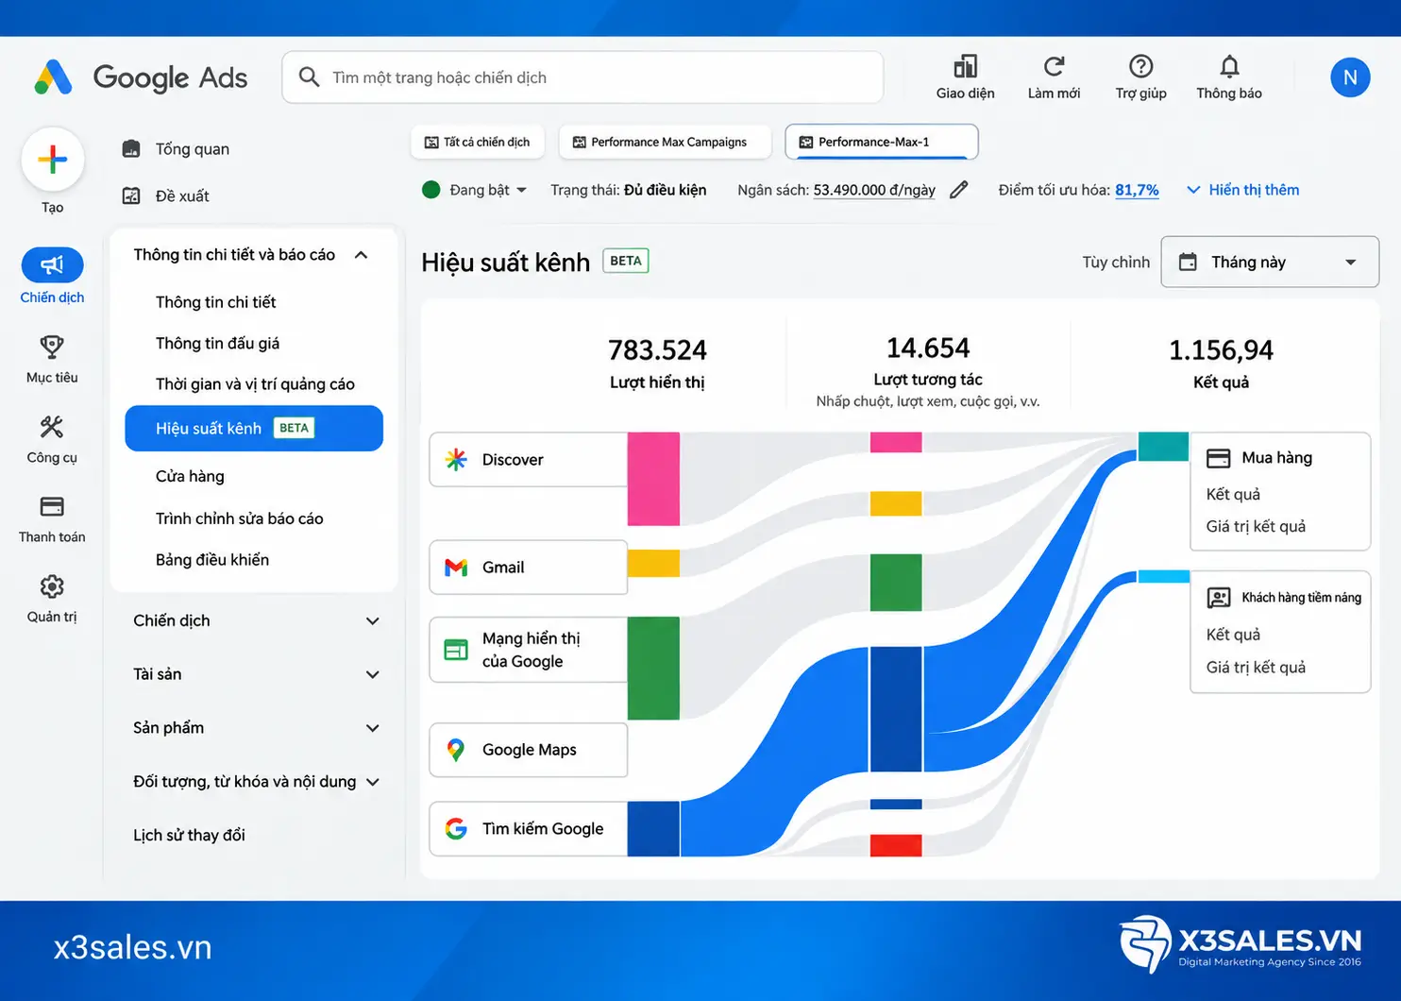This screenshot has width=1401, height=1001.
Task: Open Mục tiêu trophy icon
Action: [52, 347]
